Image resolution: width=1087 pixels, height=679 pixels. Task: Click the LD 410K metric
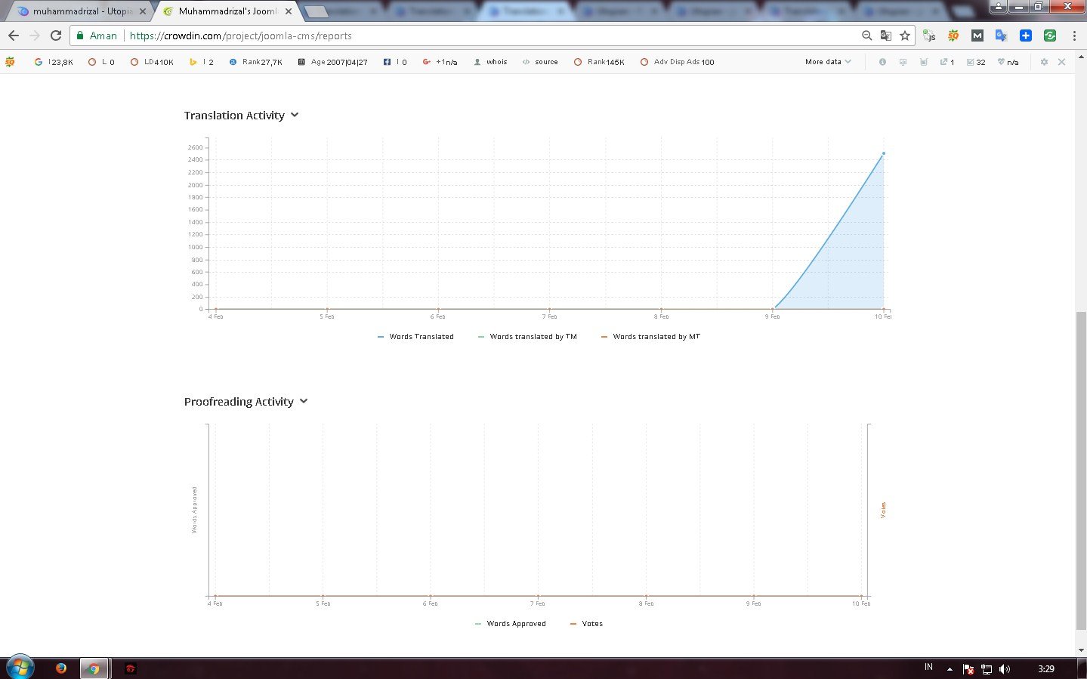[x=151, y=62]
